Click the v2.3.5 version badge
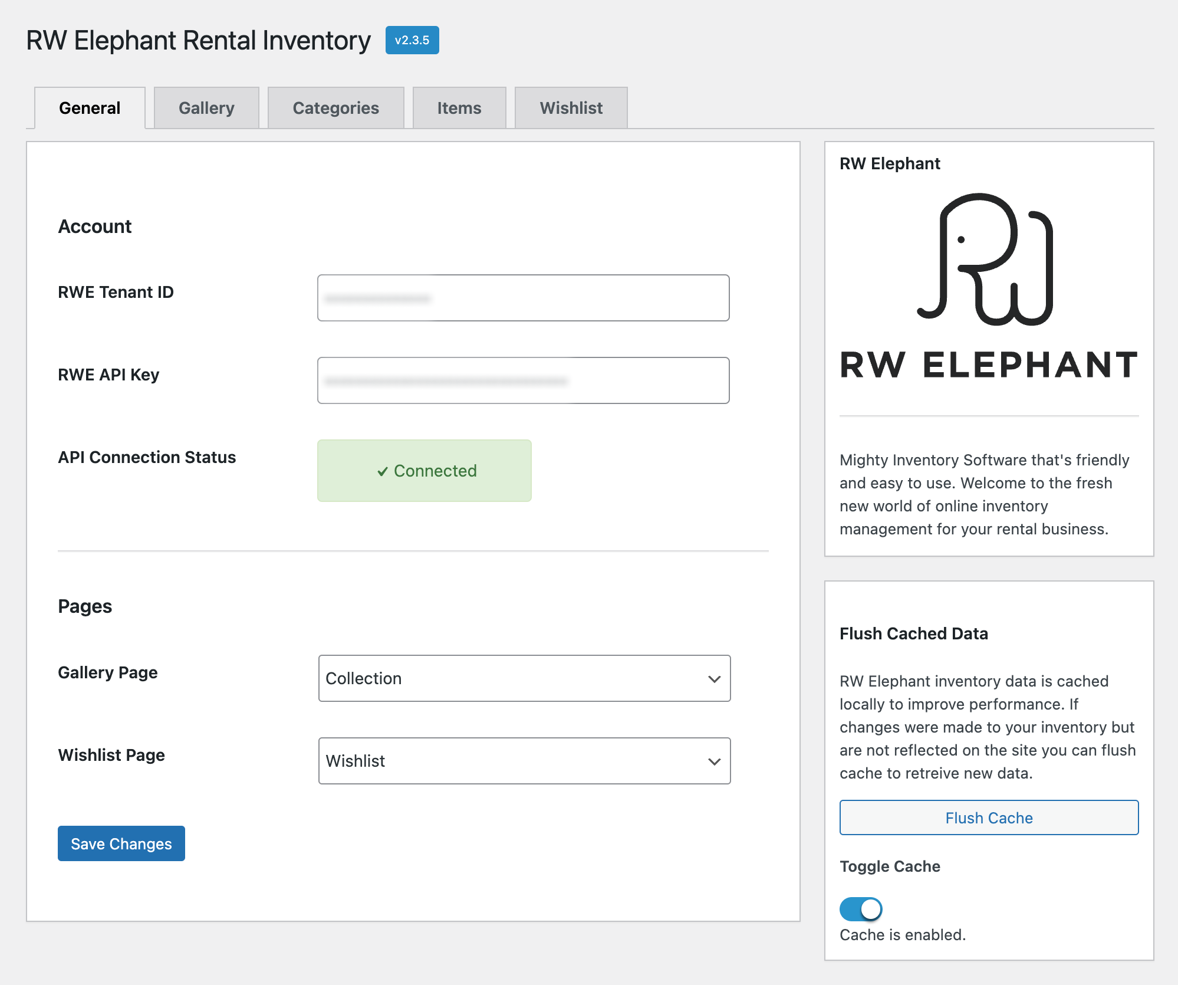 click(x=412, y=40)
